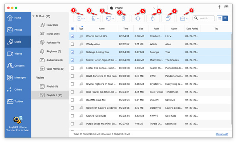
Task: Click the Export to Mac monitor icon
Action: tap(108, 19)
